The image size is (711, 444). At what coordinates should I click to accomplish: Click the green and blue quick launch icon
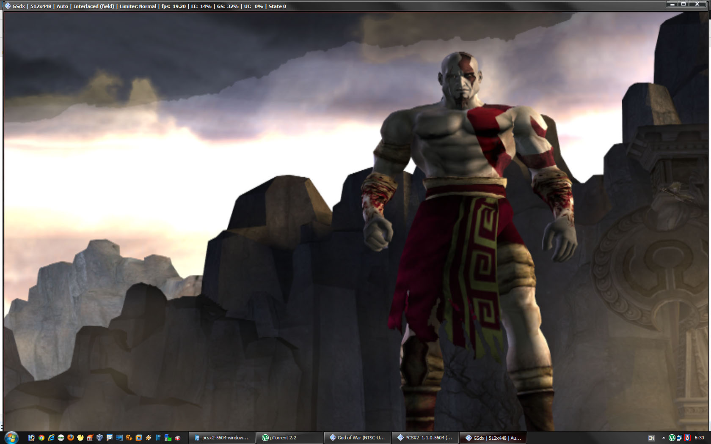coord(168,438)
